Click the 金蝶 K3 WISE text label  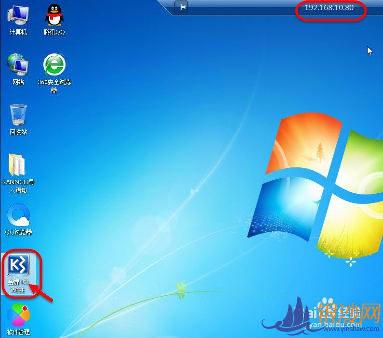point(18,287)
